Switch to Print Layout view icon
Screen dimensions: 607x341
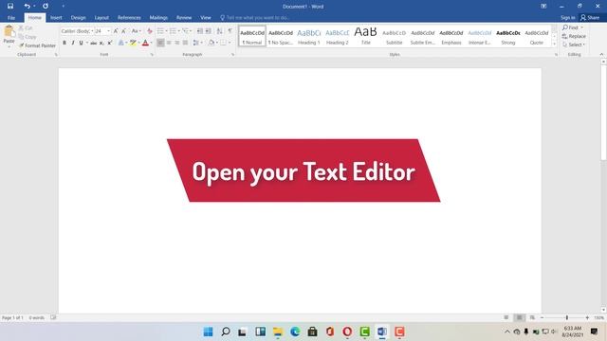coord(519,317)
